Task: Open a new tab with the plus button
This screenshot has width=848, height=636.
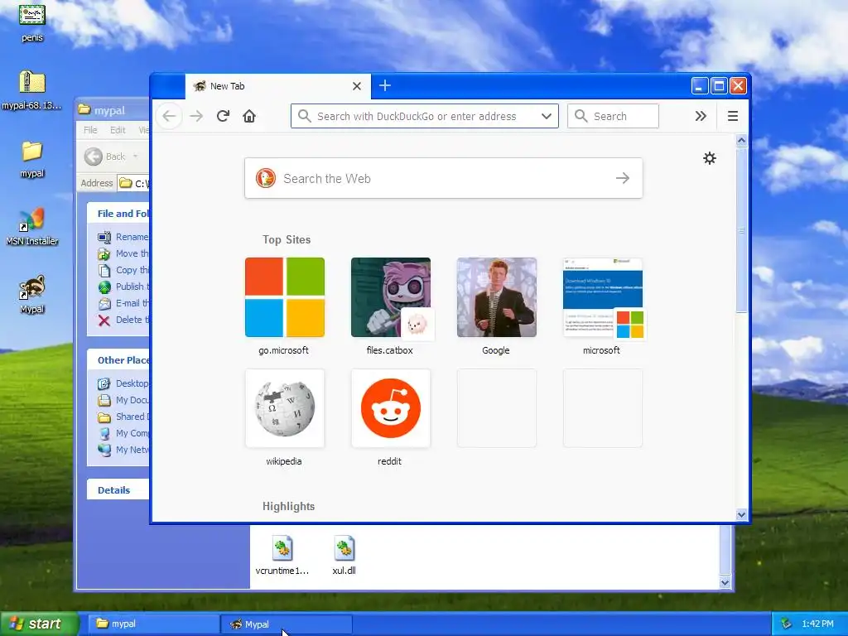Action: click(x=384, y=85)
